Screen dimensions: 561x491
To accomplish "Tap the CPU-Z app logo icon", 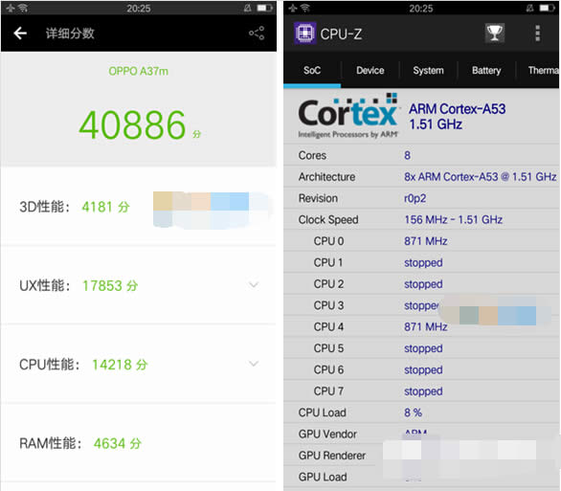I will 304,33.
